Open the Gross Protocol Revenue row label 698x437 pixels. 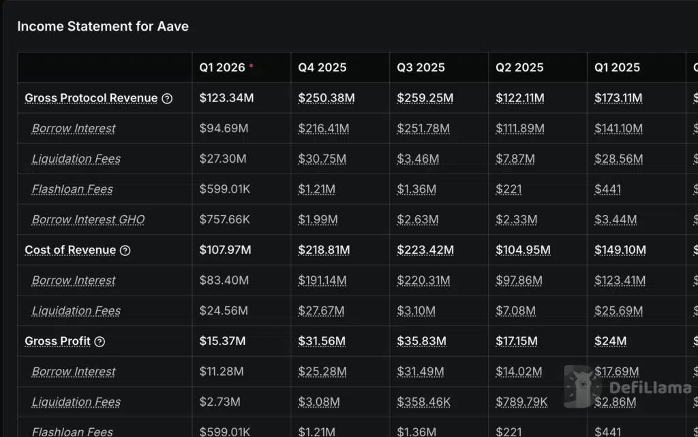(x=91, y=98)
